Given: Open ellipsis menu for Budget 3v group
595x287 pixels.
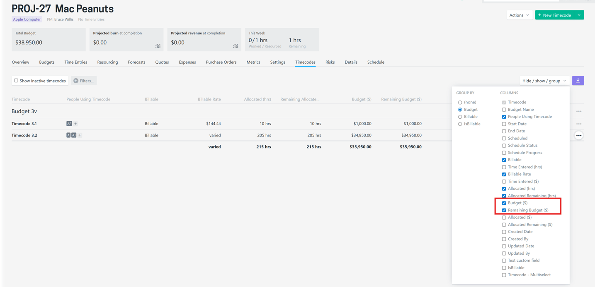Looking at the screenshot, I should (579, 111).
